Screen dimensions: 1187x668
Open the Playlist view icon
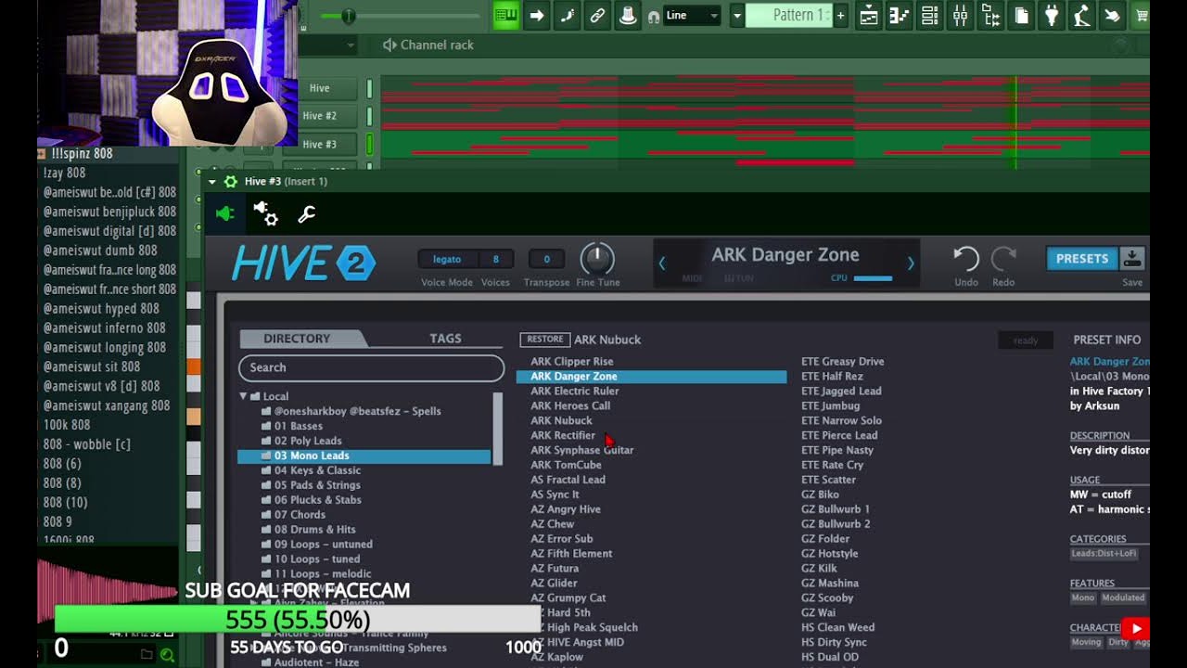868,15
